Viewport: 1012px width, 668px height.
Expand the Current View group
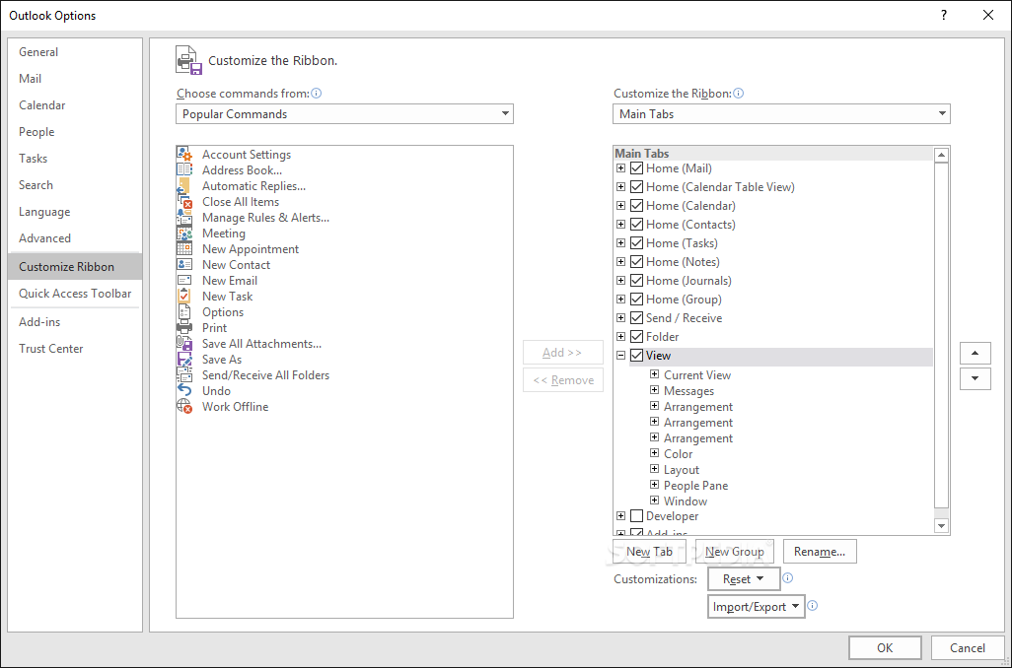(654, 374)
